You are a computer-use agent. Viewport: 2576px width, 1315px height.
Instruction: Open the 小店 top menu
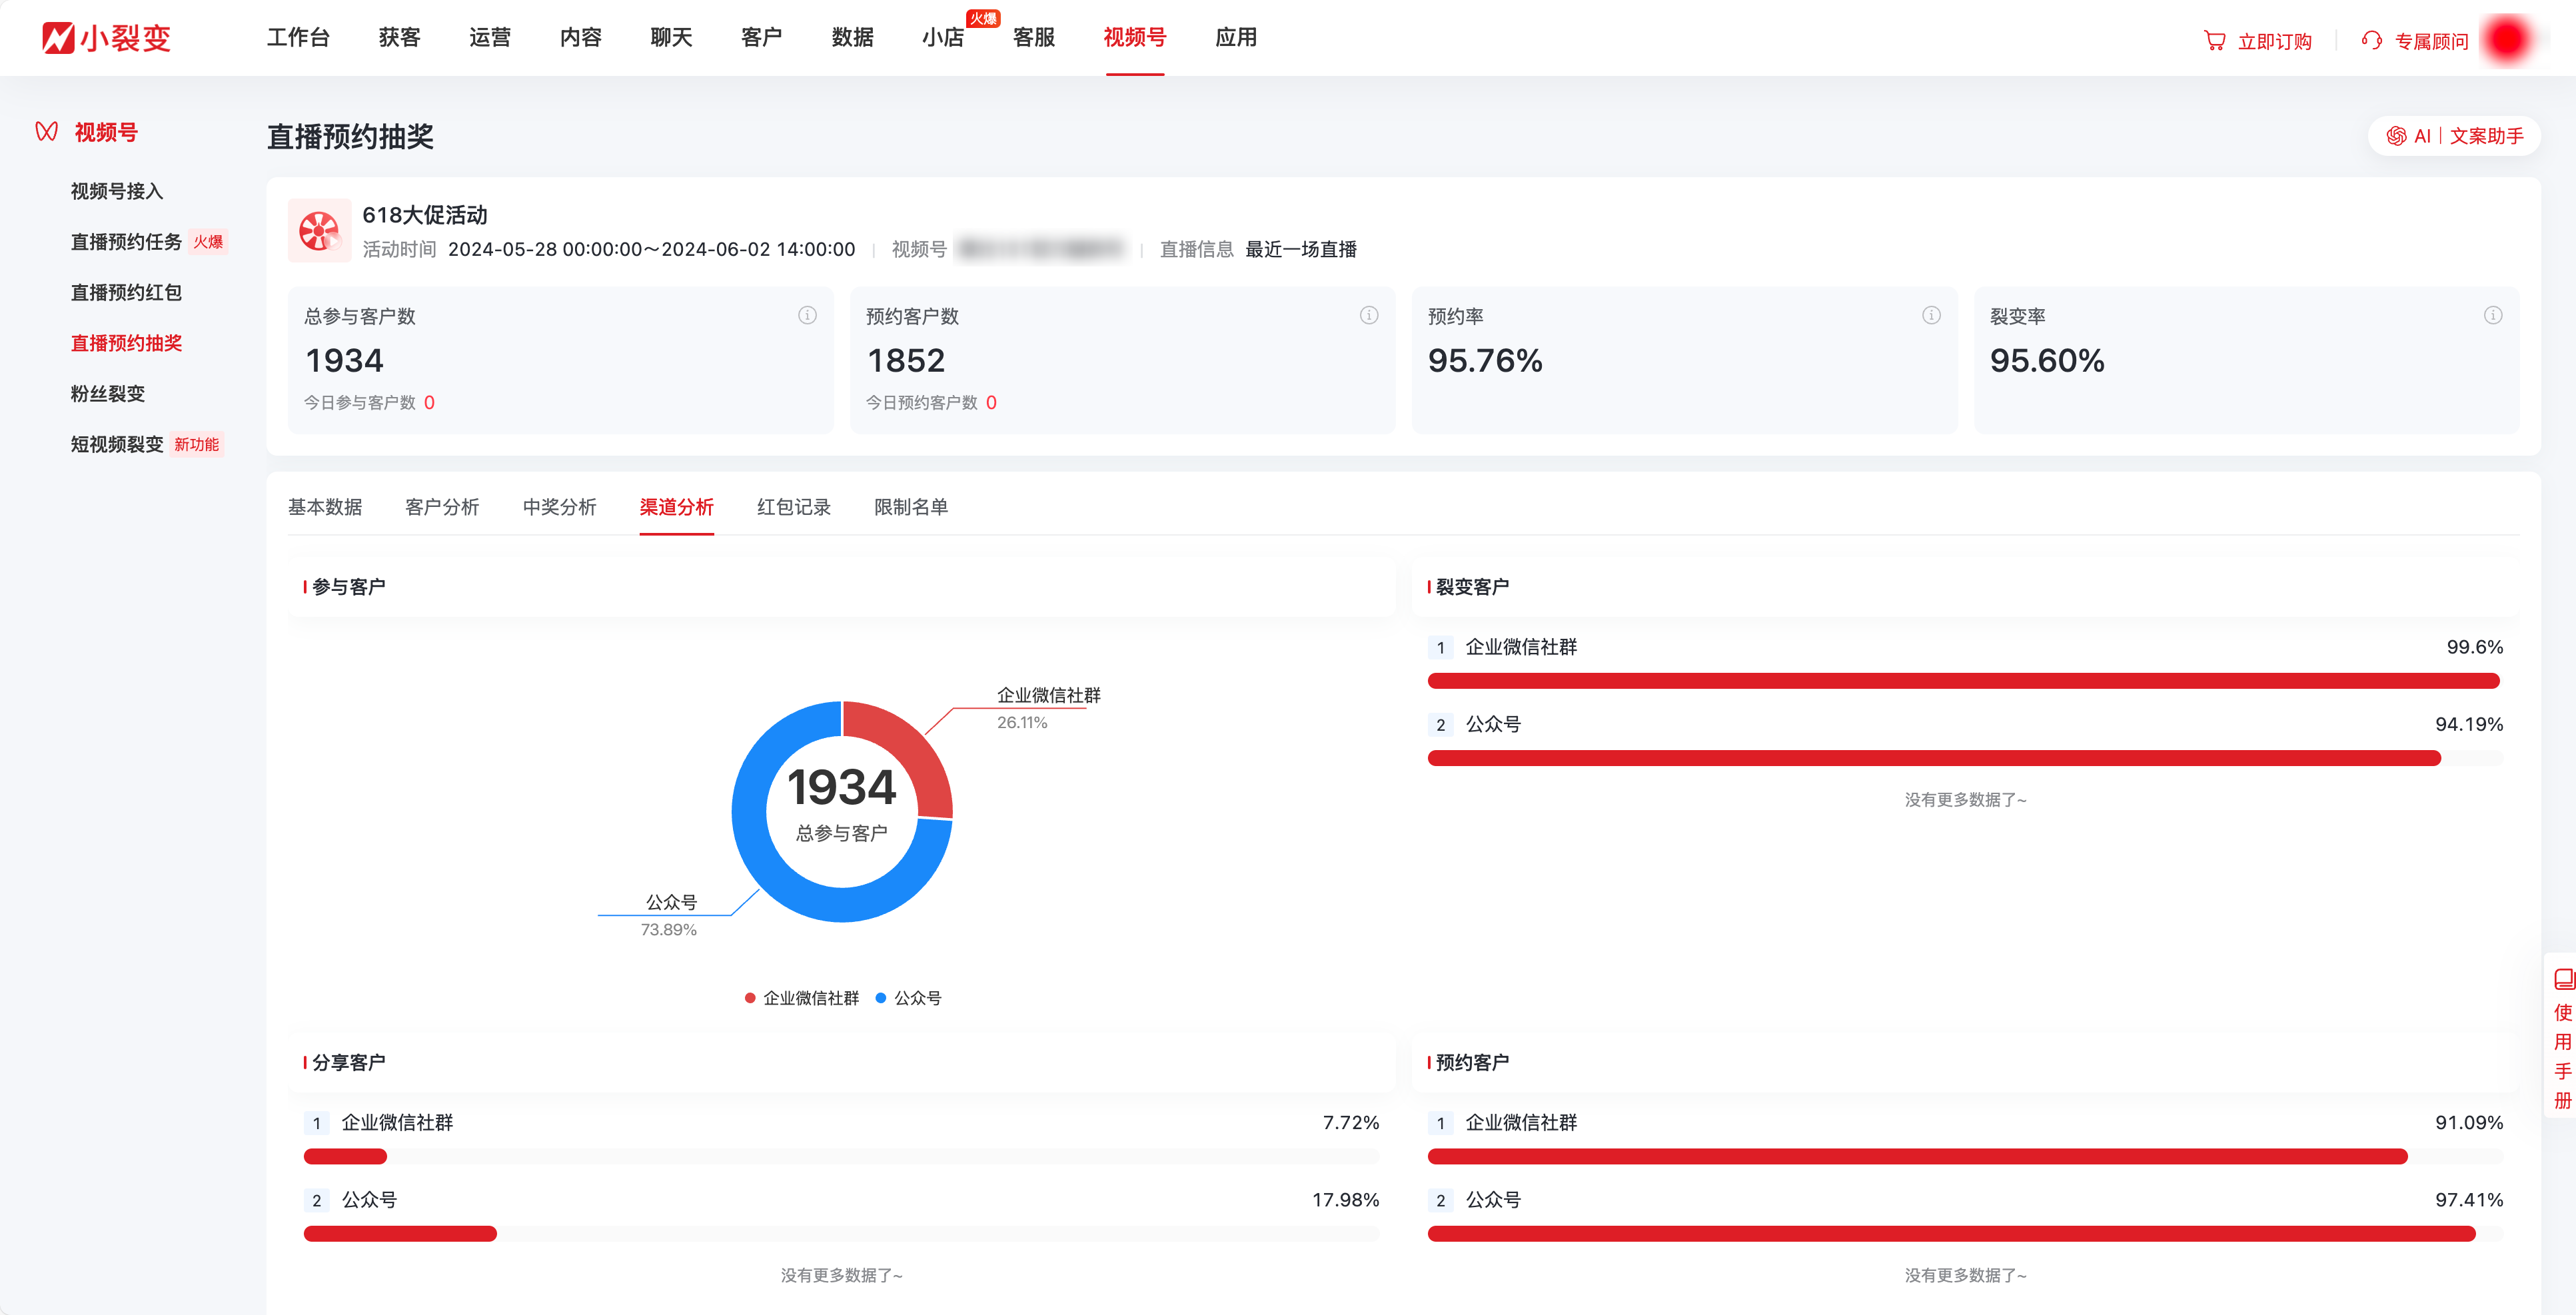[942, 38]
